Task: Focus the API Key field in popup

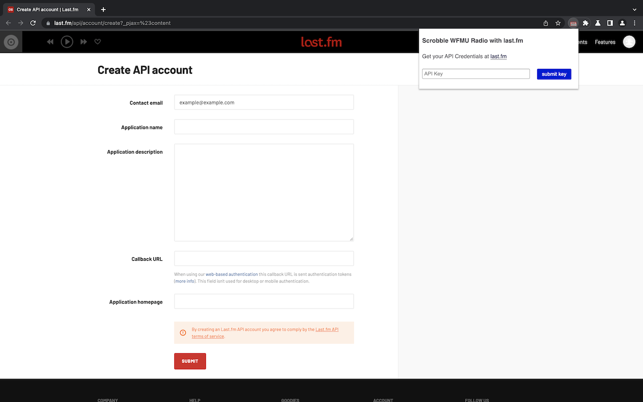Action: (x=476, y=74)
